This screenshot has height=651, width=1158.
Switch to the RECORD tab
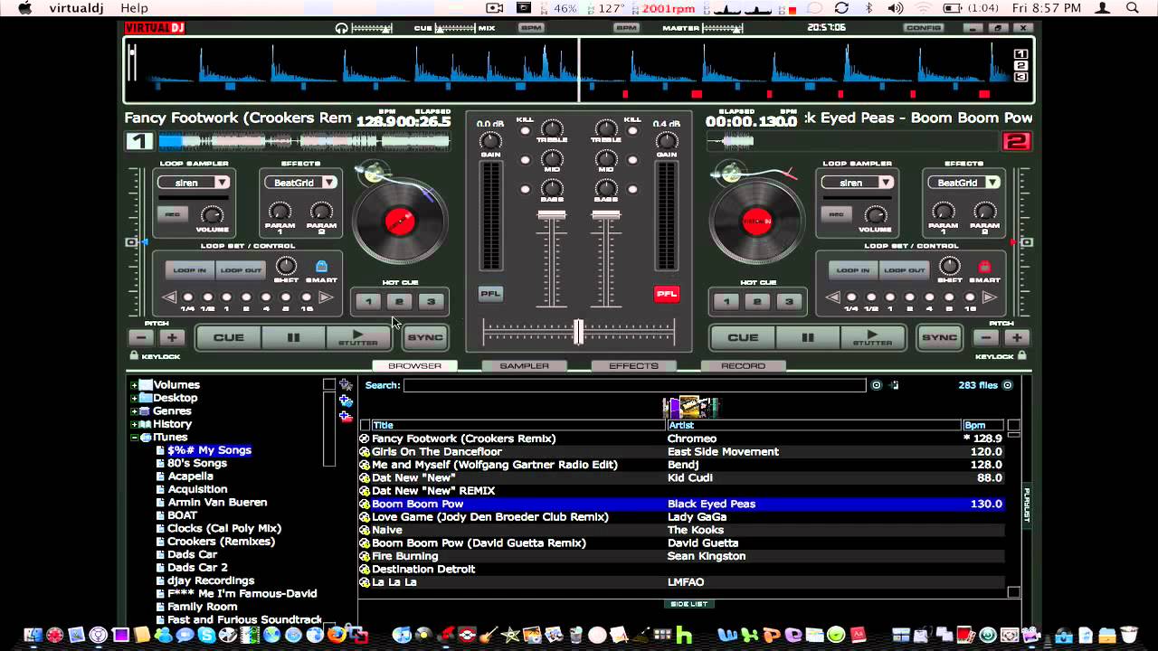coord(743,366)
